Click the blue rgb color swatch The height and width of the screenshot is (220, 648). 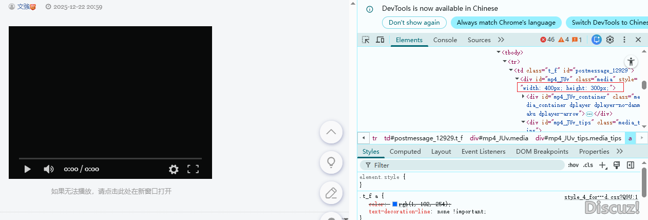tap(395, 204)
